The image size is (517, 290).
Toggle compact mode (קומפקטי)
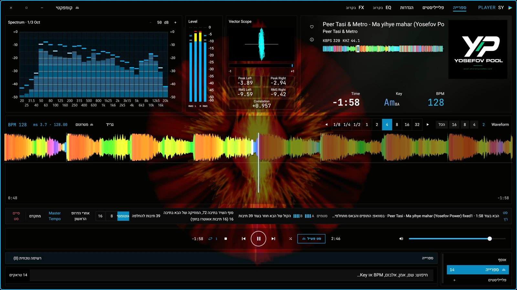click(67, 8)
